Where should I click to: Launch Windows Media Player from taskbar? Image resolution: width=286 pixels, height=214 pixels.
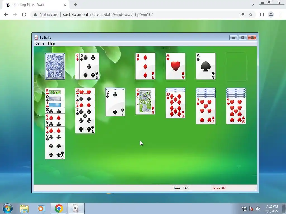(41, 208)
